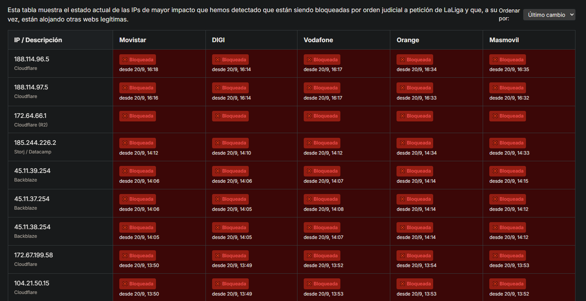Click Vodafone timestamp 'desde 20/9, 13:52'
The image size is (586, 301).
[324, 266]
